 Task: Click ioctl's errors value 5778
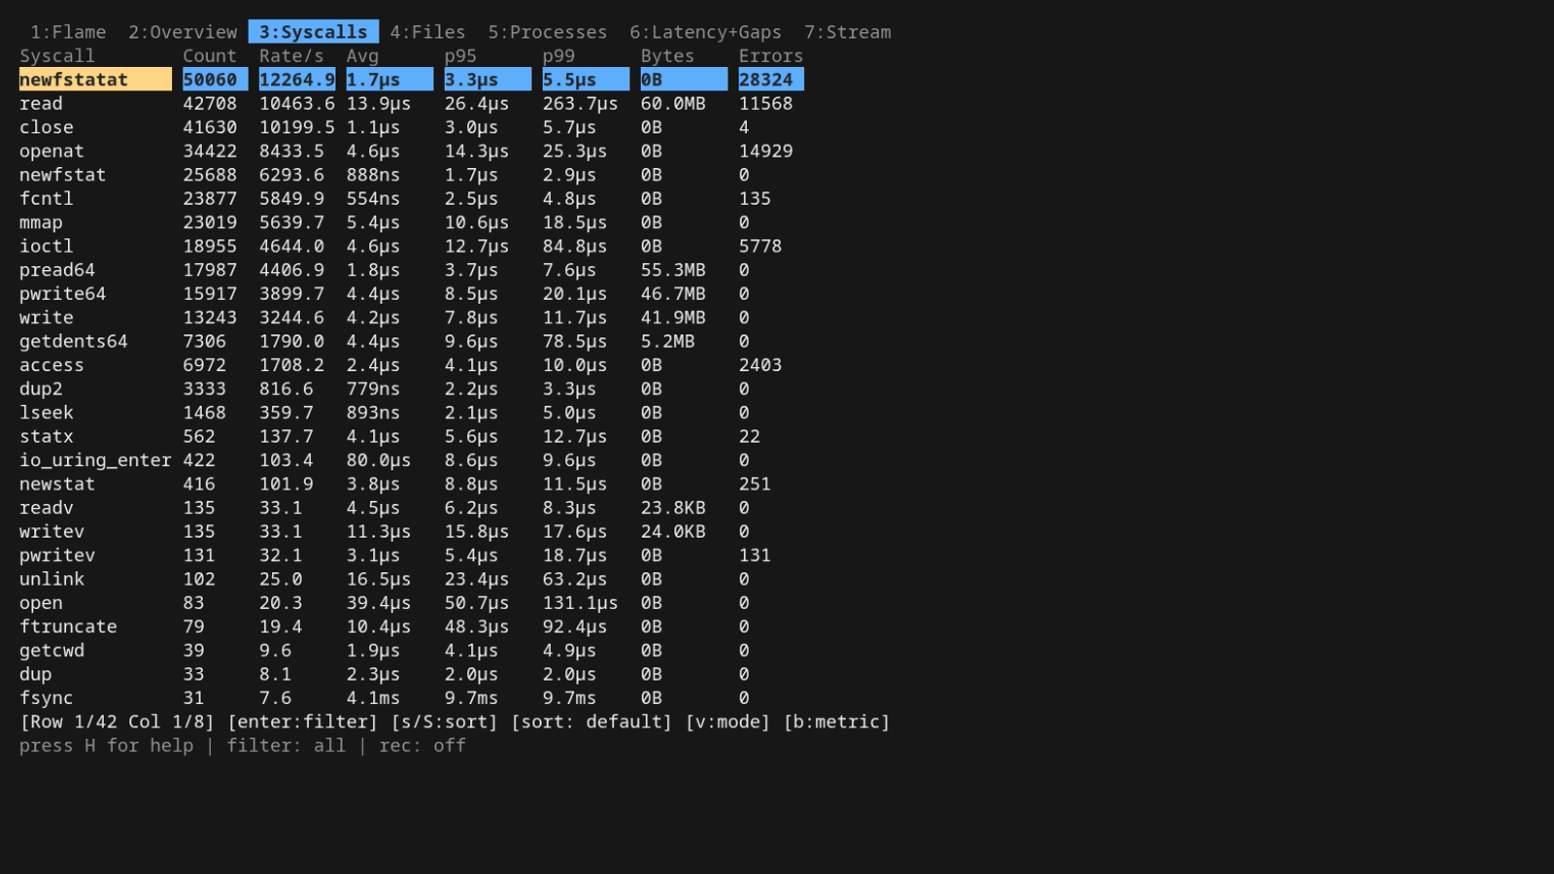(x=760, y=247)
